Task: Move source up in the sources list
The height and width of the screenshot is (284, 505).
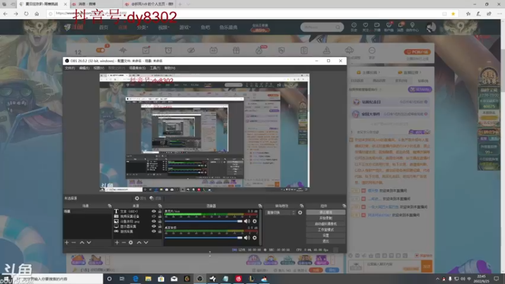Action: (139, 242)
